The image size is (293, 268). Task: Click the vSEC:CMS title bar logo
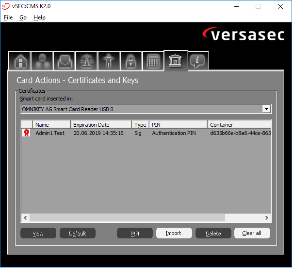[x=6, y=6]
